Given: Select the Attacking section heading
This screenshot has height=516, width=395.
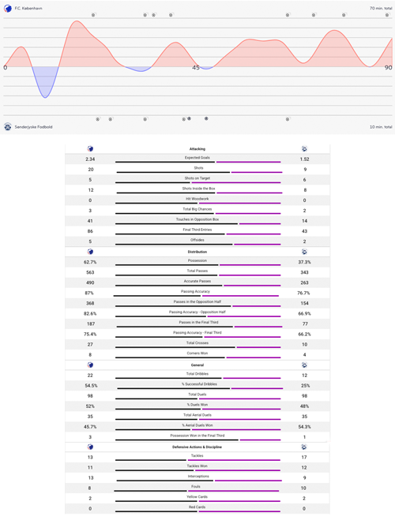Looking at the screenshot, I should tap(197, 149).
